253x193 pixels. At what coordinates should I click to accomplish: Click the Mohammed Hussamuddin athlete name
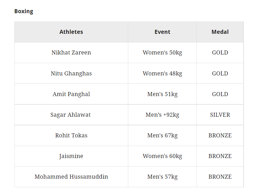point(71,177)
